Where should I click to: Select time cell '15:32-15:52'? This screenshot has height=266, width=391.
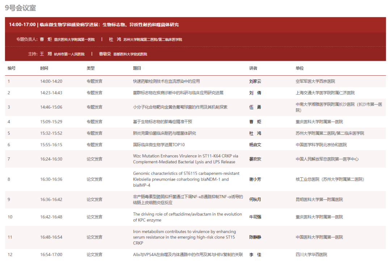pos(51,133)
